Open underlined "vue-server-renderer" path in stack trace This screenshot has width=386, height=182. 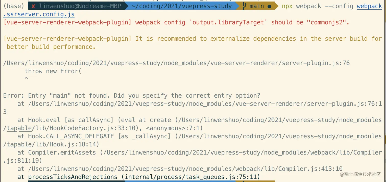point(269,104)
